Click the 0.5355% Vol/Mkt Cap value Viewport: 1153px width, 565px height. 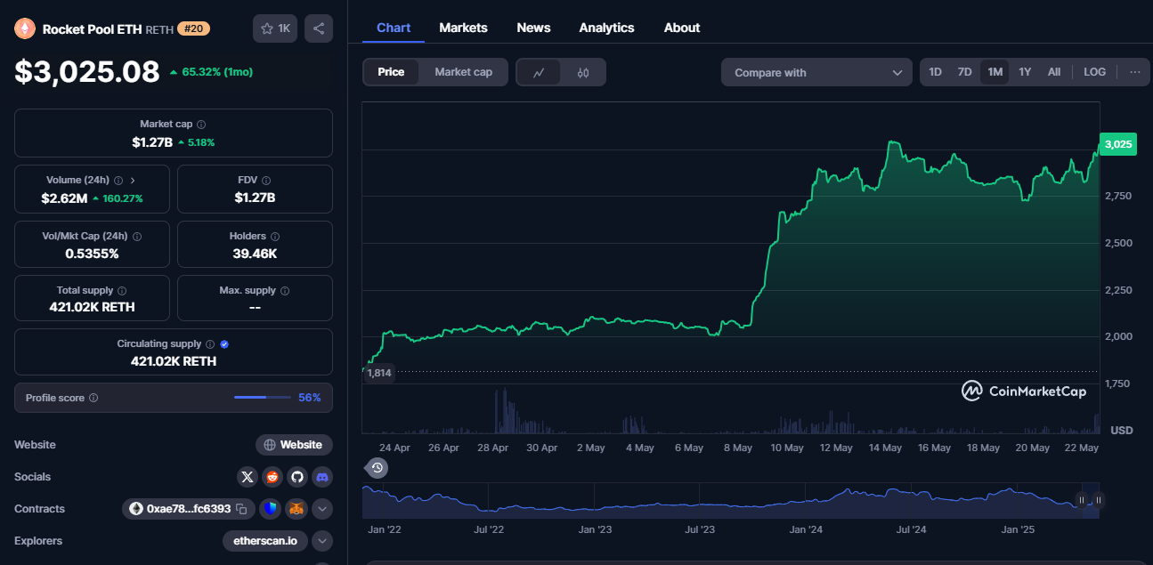coord(92,254)
